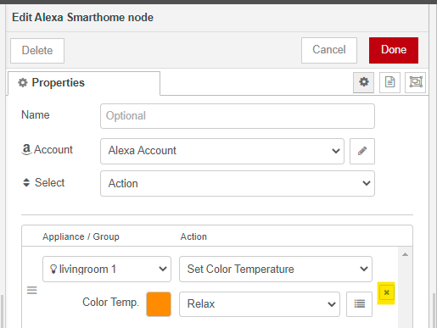This screenshot has height=328, width=437.
Task: Choose a different preset from Relax dropdown
Action: click(260, 304)
